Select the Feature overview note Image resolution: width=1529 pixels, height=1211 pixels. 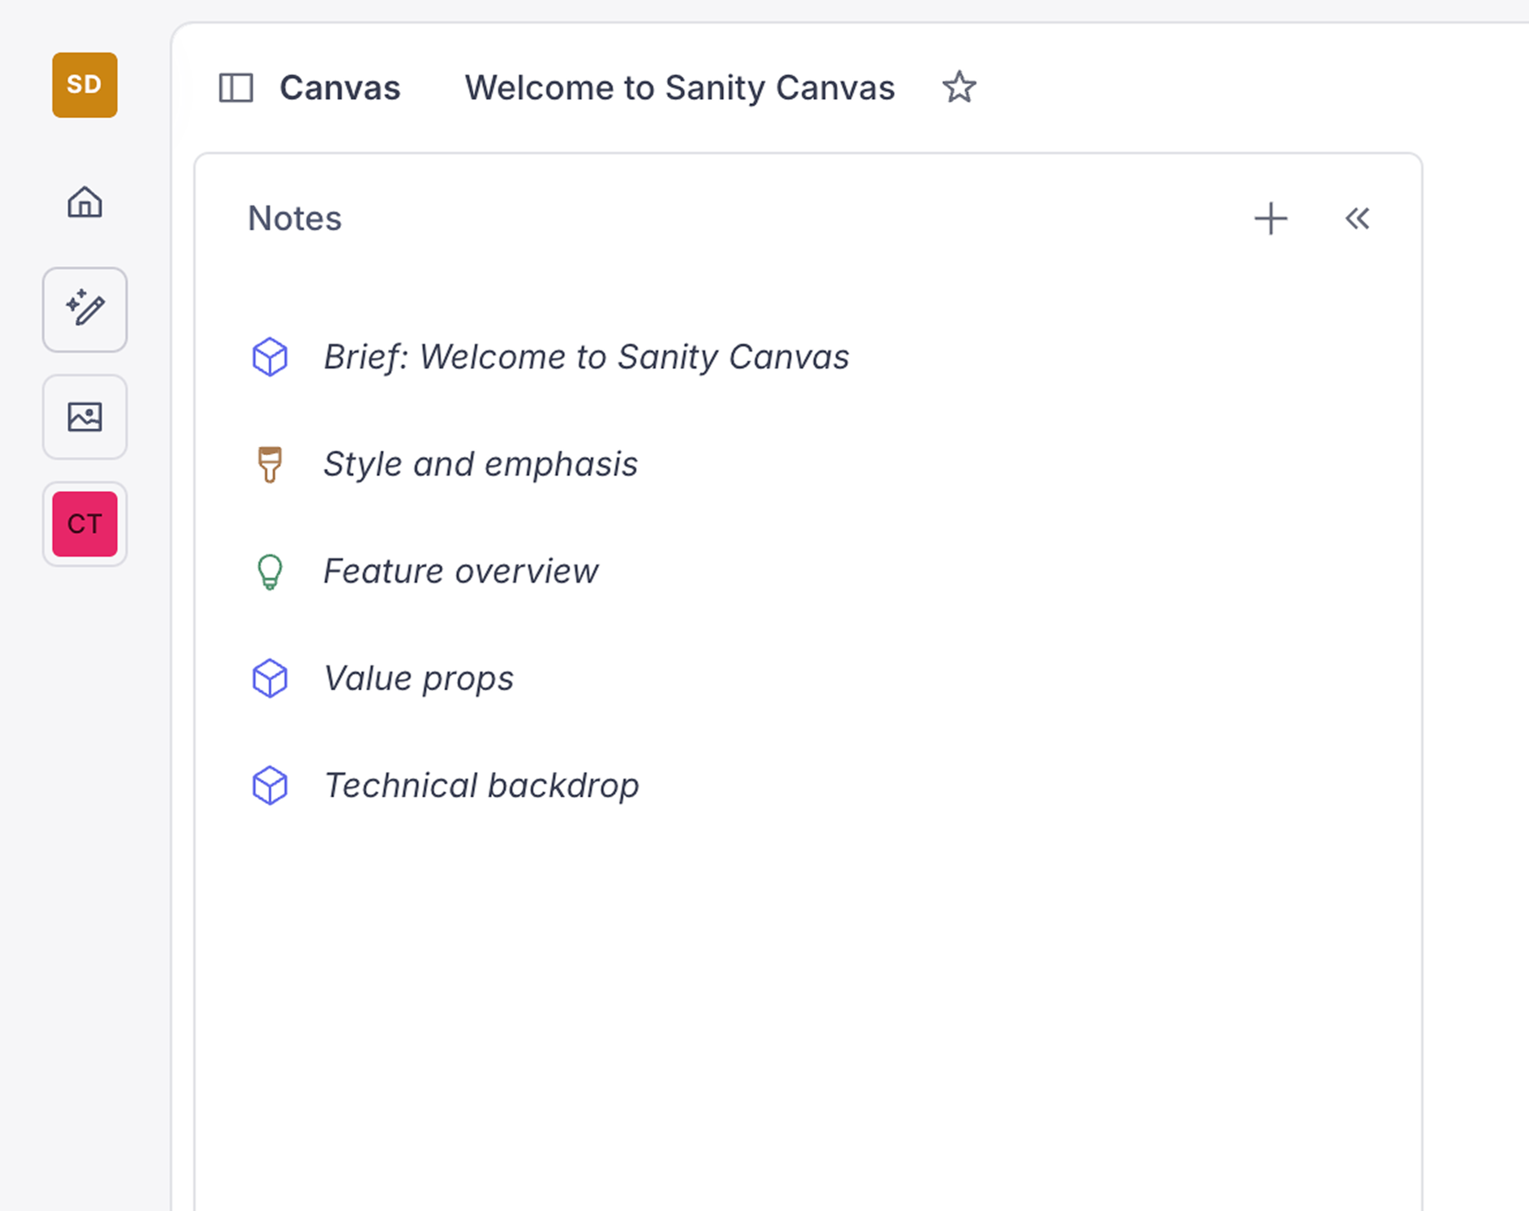coord(461,571)
